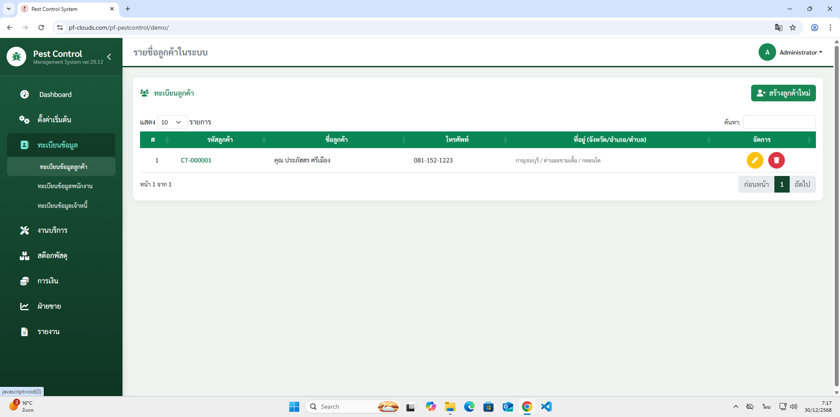Sort table by โทรศัพท์ column header
The height and width of the screenshot is (417, 840).
tap(457, 140)
